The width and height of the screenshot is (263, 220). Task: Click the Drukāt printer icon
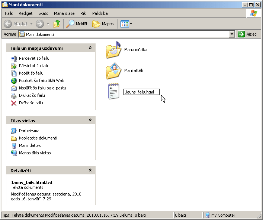pos(14,95)
